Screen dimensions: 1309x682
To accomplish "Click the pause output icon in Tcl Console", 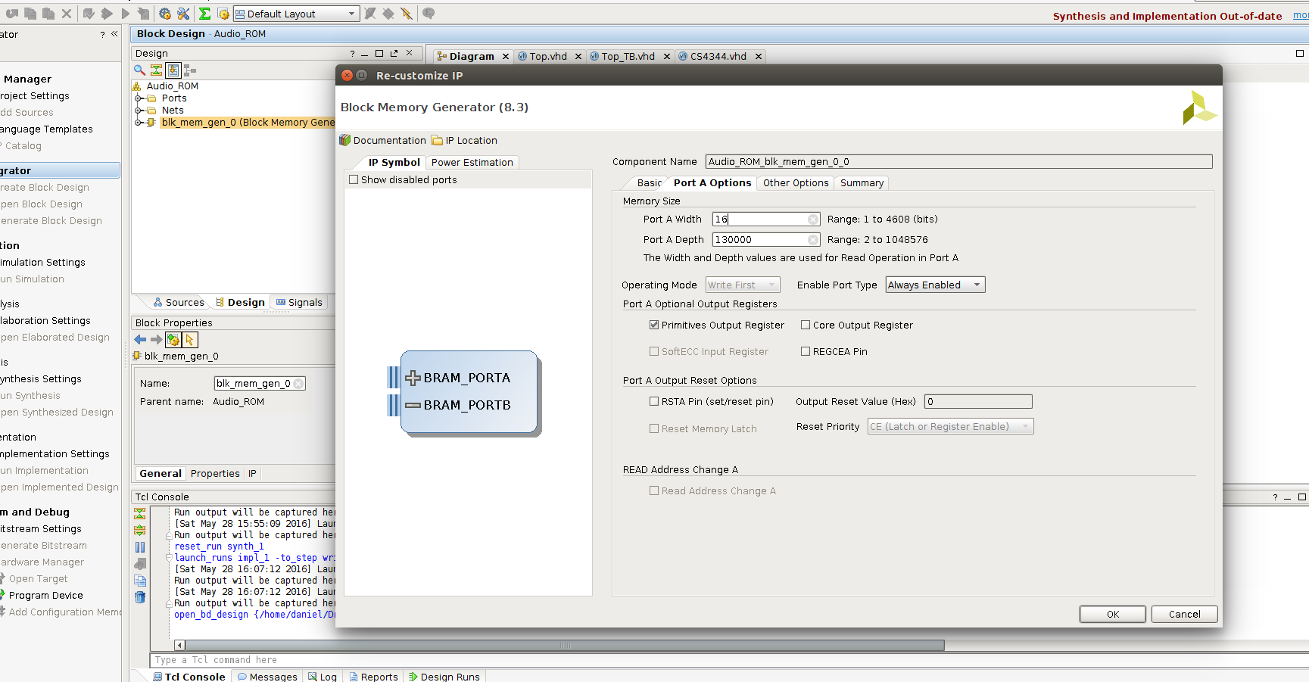I will pyautogui.click(x=140, y=547).
